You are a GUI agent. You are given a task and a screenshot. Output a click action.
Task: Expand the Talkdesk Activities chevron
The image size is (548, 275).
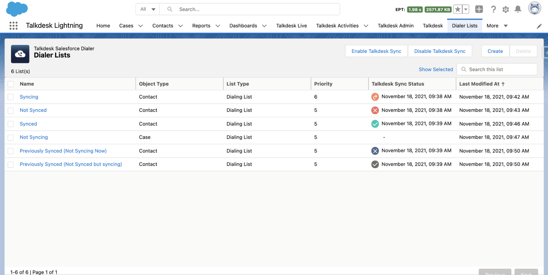[366, 26]
